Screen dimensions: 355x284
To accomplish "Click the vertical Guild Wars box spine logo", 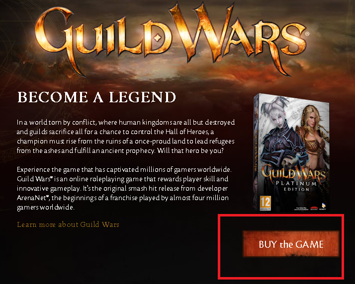I will pyautogui.click(x=257, y=151).
